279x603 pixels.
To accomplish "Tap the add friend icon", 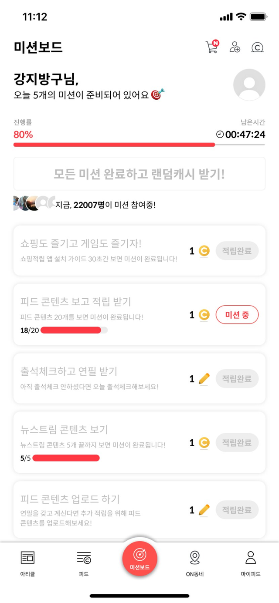I will pyautogui.click(x=235, y=47).
